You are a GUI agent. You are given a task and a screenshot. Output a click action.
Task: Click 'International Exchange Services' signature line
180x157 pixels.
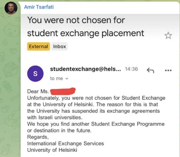65,143
